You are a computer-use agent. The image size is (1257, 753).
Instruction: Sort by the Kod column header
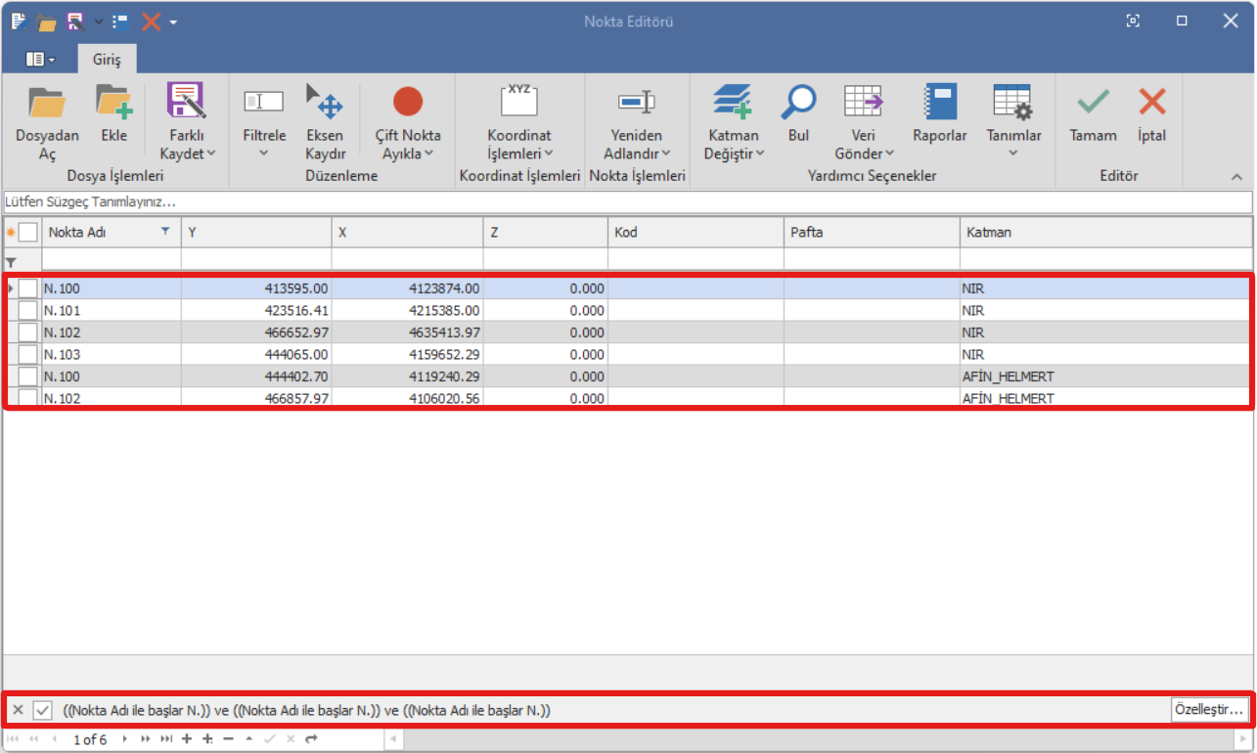(x=696, y=232)
